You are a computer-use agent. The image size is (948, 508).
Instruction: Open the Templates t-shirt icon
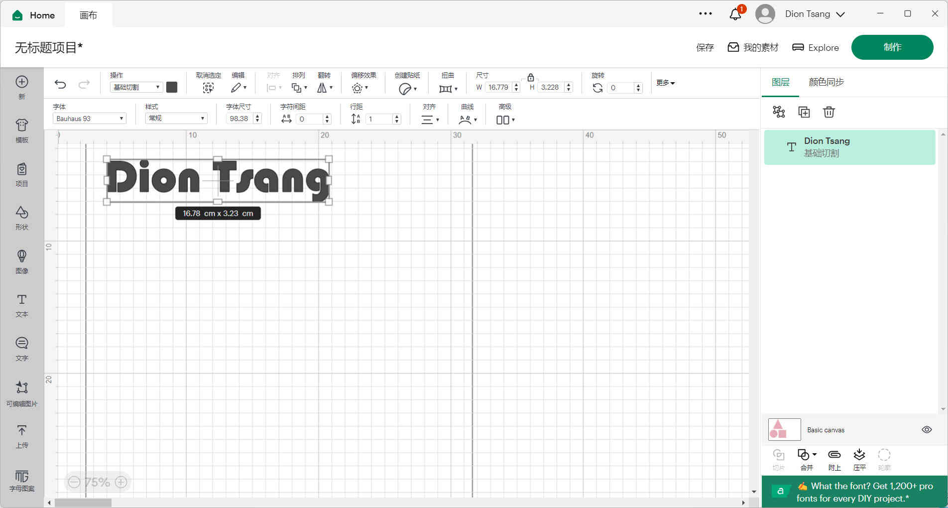pos(22,125)
